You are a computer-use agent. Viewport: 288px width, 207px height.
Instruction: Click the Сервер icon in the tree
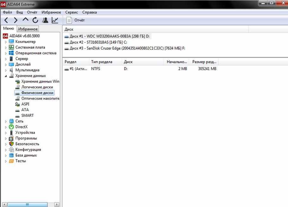[11, 59]
